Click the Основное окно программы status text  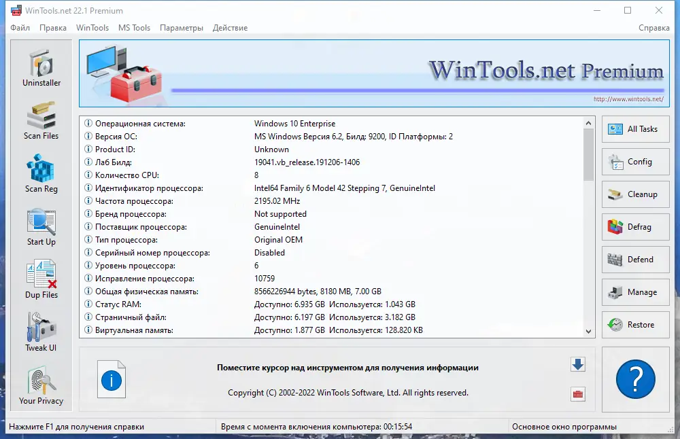(564, 427)
